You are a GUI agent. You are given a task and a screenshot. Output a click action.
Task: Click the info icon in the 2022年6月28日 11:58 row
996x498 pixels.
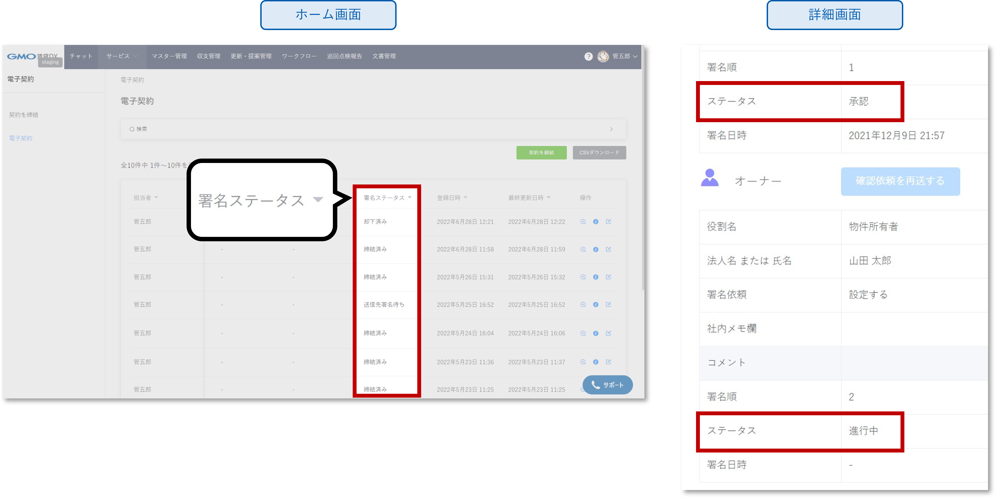click(x=596, y=250)
